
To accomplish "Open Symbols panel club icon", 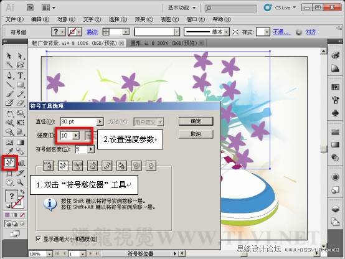I will (335, 113).
